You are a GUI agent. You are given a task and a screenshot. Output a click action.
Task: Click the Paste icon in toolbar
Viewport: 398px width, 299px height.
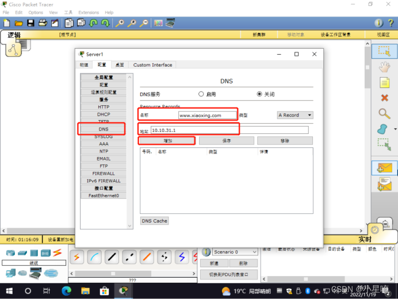point(81,23)
